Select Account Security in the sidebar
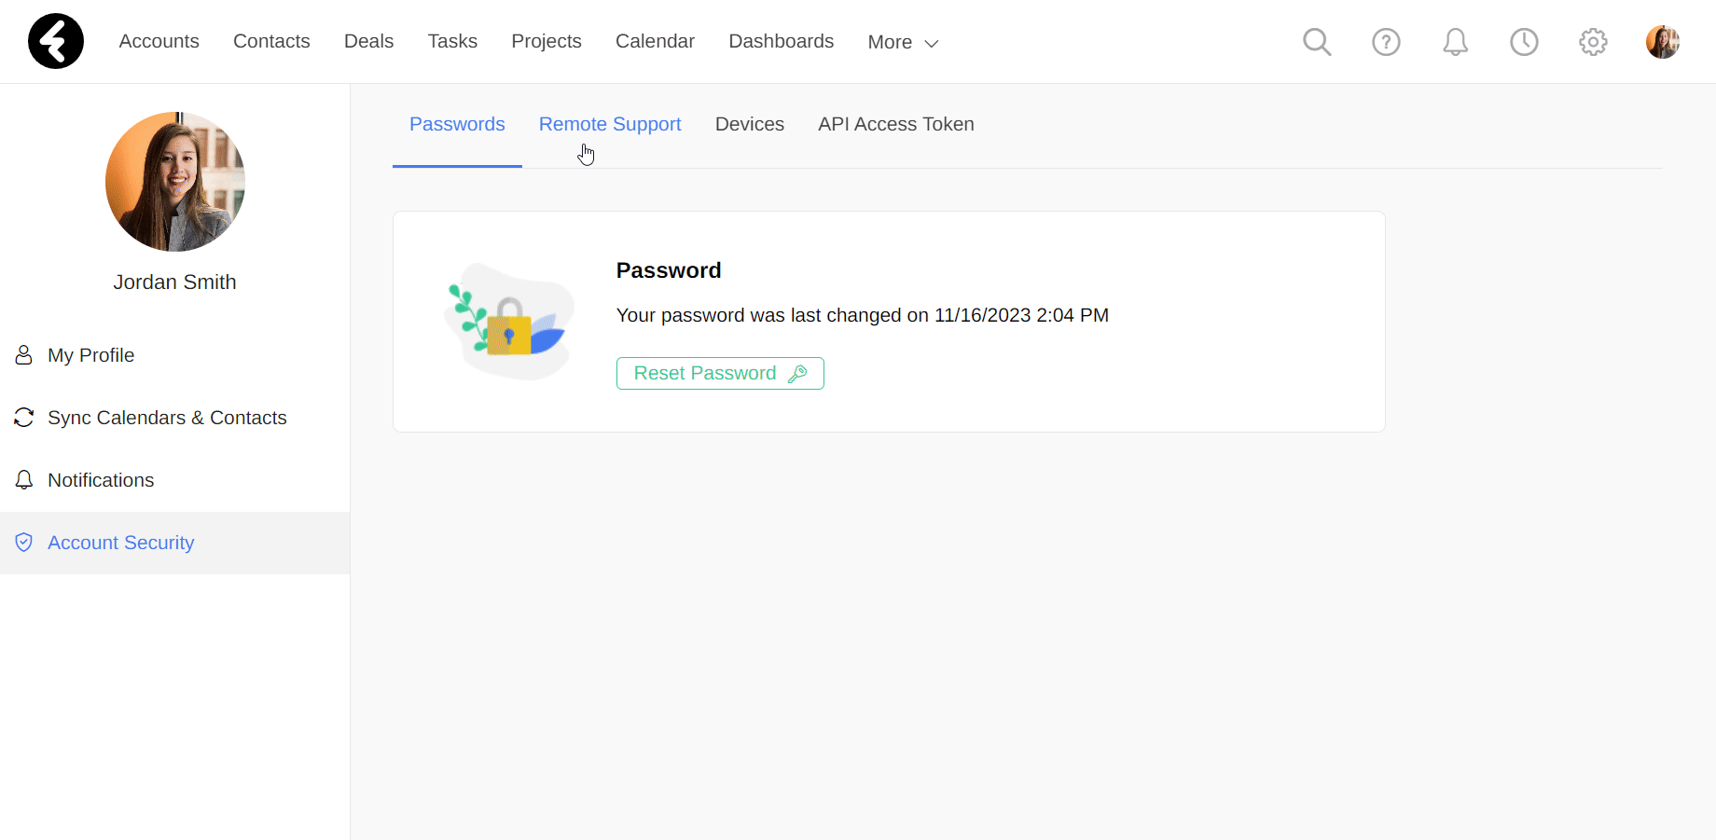 pos(174,543)
